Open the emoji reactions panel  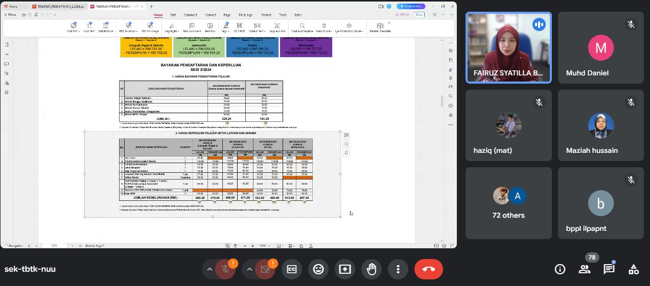[318, 269]
